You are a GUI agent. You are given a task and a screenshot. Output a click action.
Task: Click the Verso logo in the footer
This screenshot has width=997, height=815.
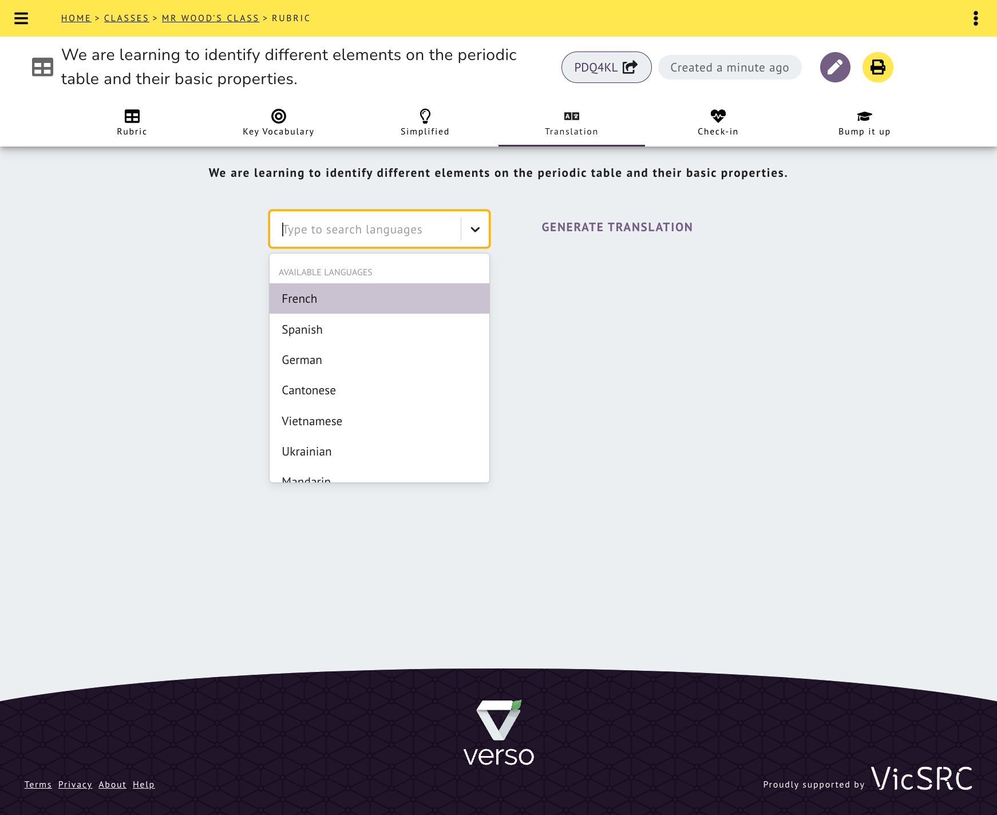tap(499, 733)
